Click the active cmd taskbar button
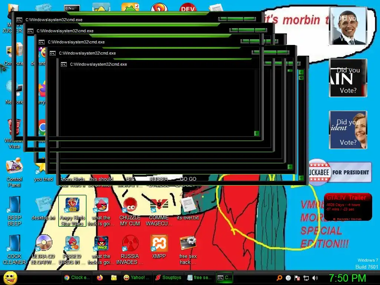Screen dimensions: 380x285 pos(225,278)
